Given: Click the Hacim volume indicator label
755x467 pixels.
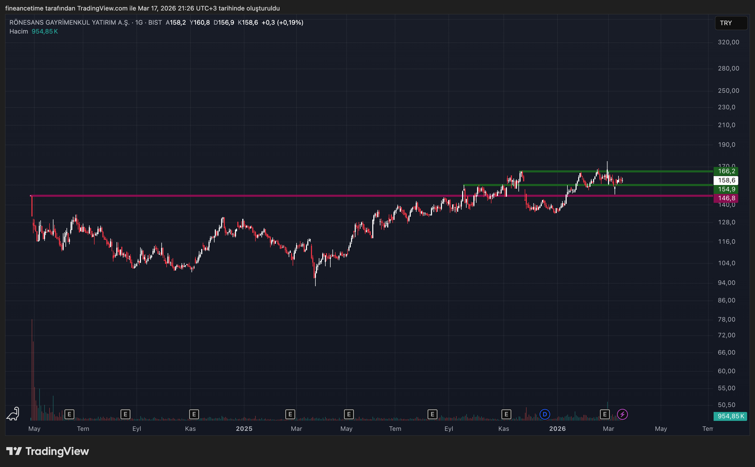Looking at the screenshot, I should [x=19, y=31].
